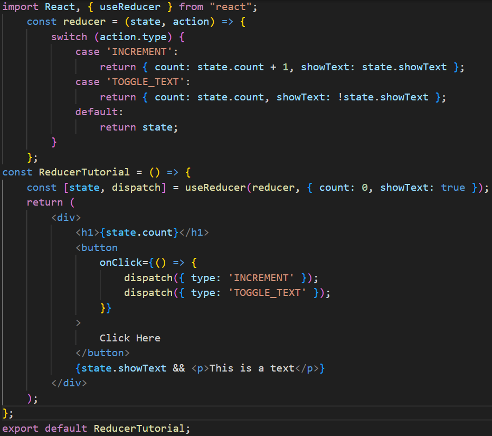Screen dimensions: 492x436
Task: Click 'true' value of showText initial state
Action: tap(453, 188)
